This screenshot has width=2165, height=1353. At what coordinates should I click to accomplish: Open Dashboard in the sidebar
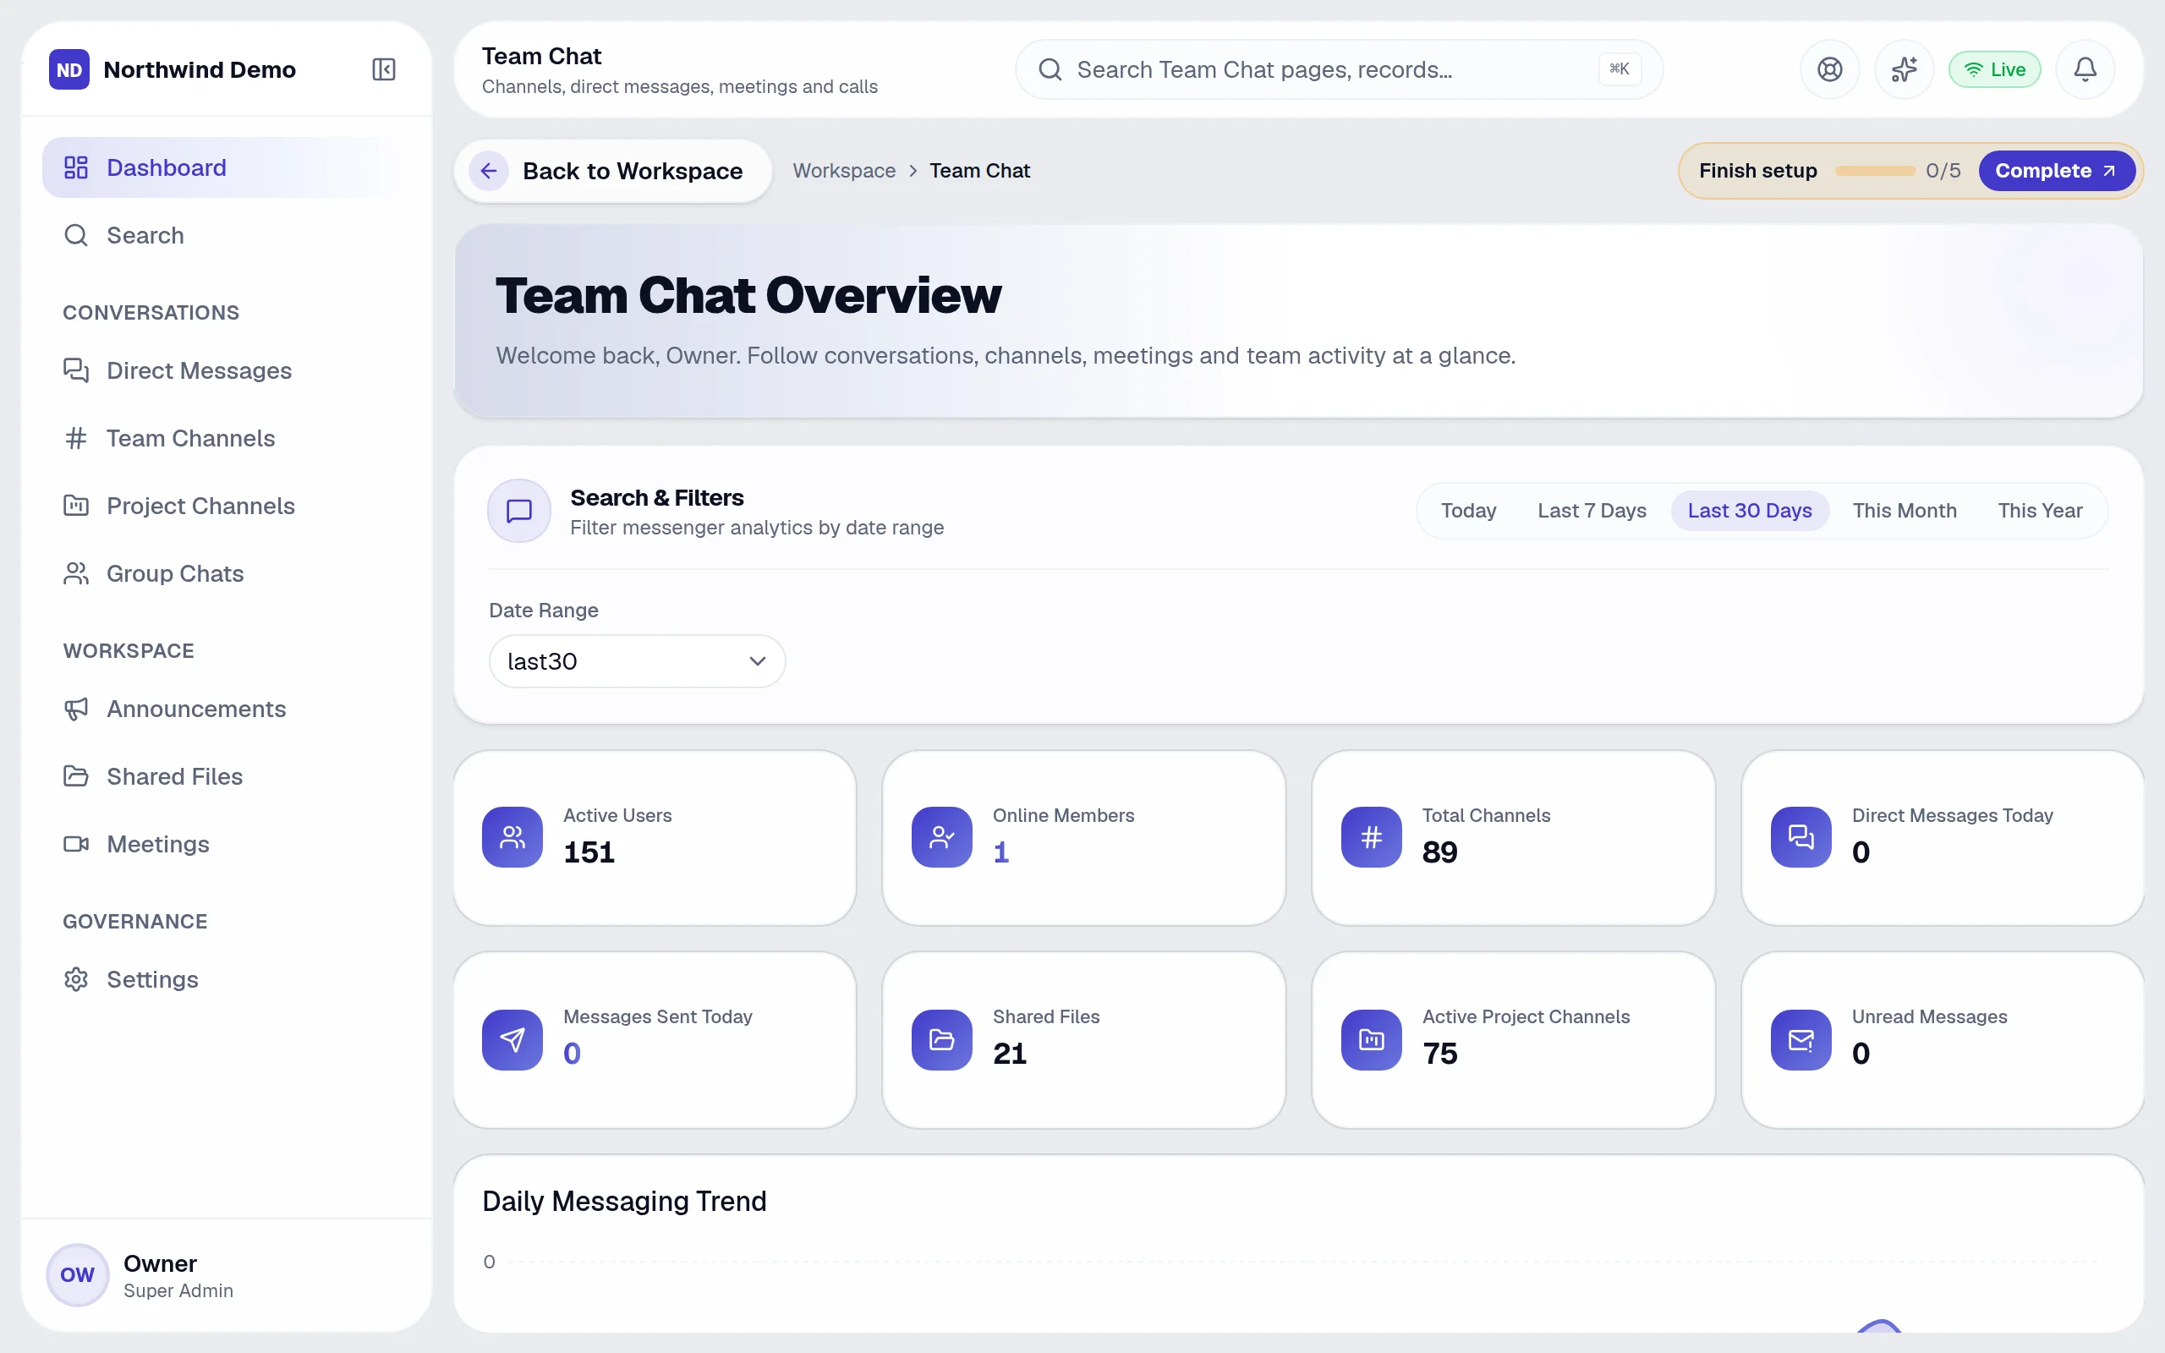click(x=227, y=167)
